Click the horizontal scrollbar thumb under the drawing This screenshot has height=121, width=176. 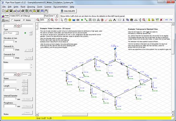(75, 115)
